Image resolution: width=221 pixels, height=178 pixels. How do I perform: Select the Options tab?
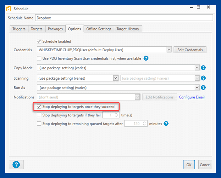(74, 29)
